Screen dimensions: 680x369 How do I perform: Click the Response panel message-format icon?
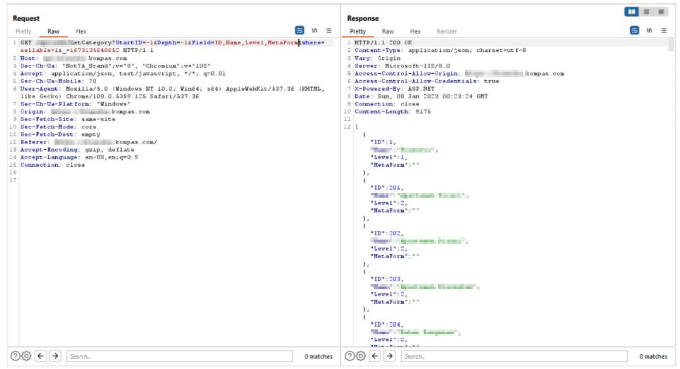[634, 31]
